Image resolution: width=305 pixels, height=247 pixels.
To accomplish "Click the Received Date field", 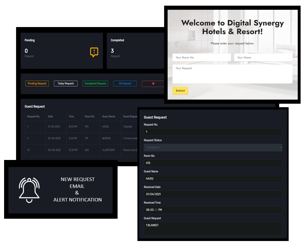I will click(213, 194).
